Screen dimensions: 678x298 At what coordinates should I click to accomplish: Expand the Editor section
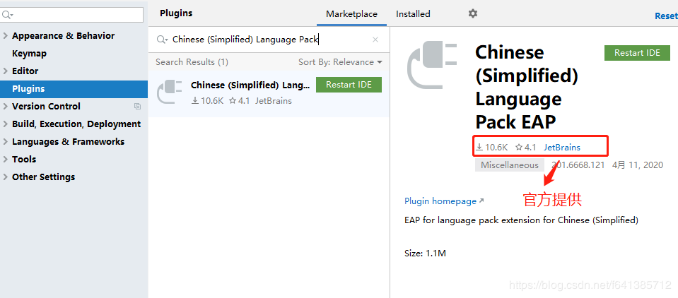[5, 71]
